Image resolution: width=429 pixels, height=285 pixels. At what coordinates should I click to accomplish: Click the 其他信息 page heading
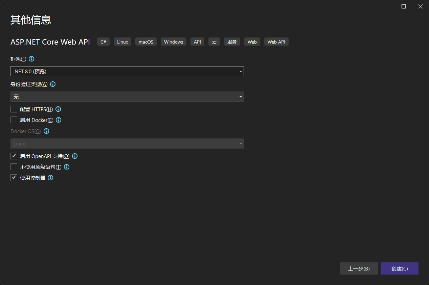click(31, 20)
